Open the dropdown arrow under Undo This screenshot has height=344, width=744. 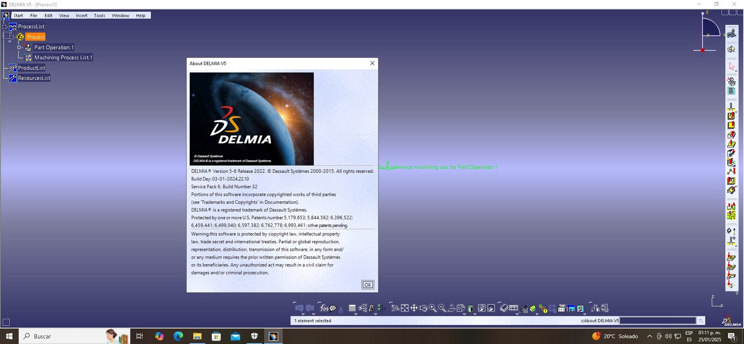tap(303, 314)
